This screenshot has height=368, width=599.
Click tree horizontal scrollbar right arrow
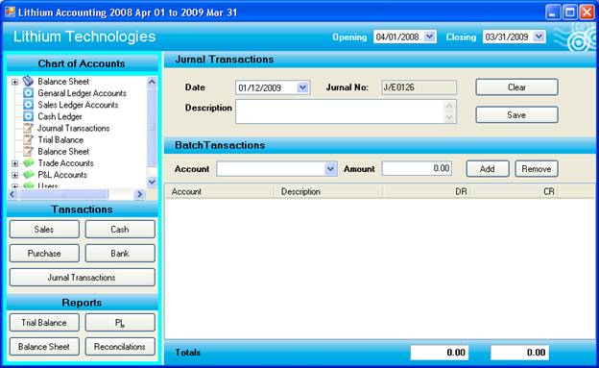click(x=139, y=194)
